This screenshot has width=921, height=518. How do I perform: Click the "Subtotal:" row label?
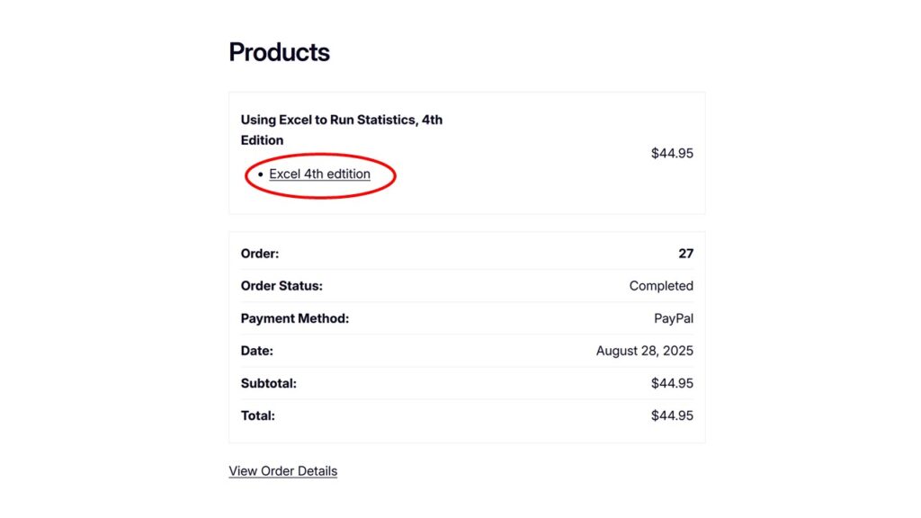coord(268,383)
